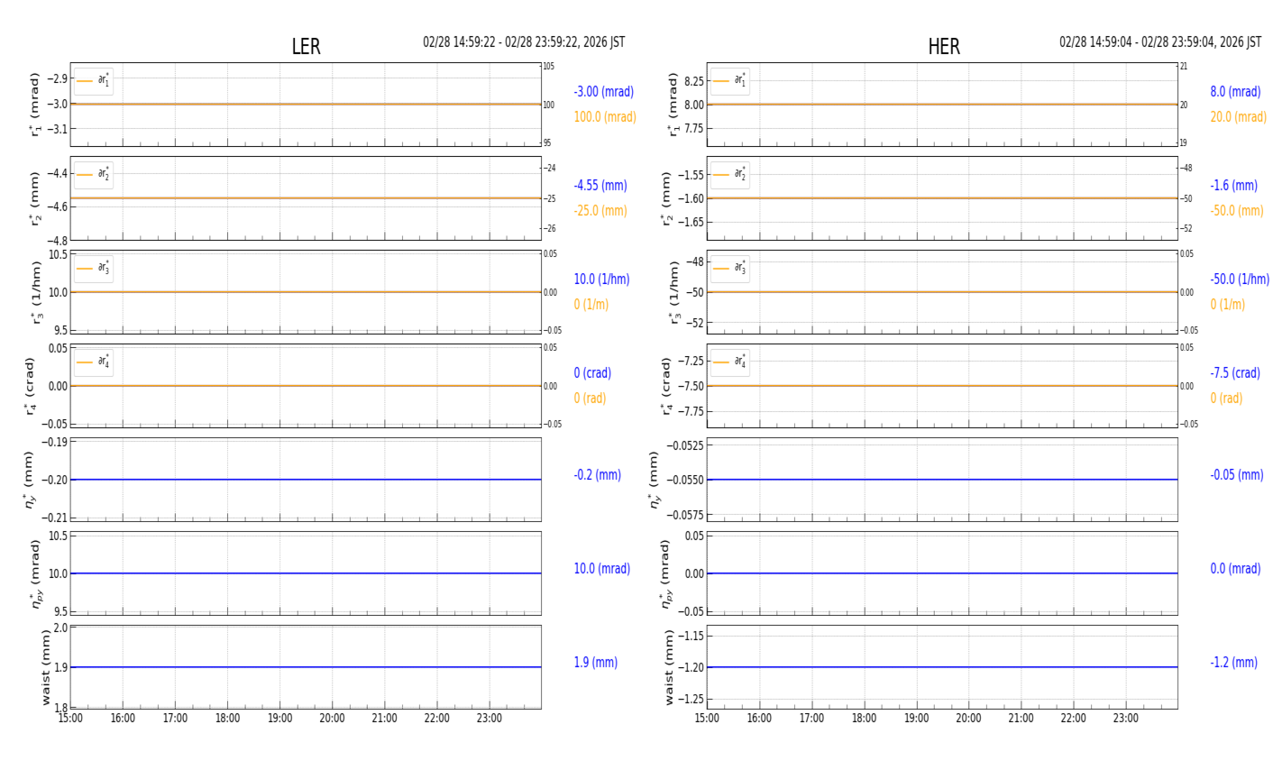1273x779 pixels.
Task: Click LER r4* (crad) y-axis label
Action: (x=31, y=386)
